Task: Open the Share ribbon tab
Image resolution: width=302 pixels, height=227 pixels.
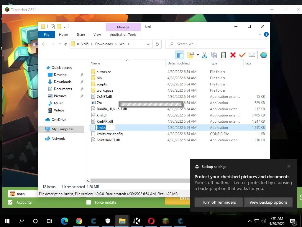Action: (x=81, y=35)
